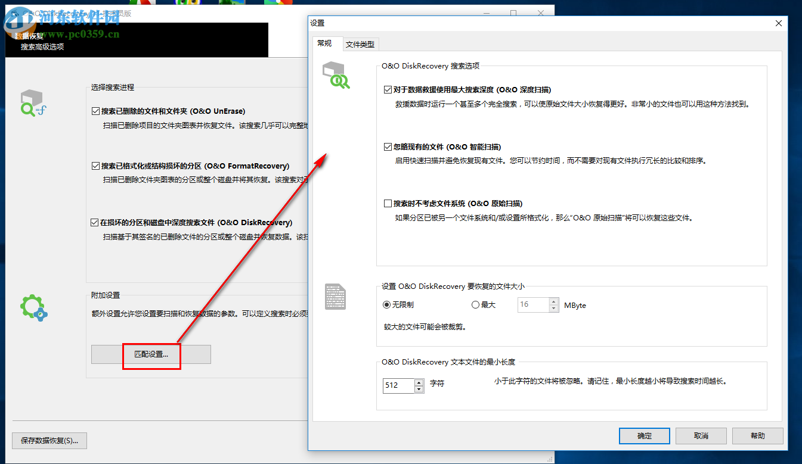The width and height of the screenshot is (802, 464).
Task: Confirm settings with 确定 button
Action: point(645,436)
